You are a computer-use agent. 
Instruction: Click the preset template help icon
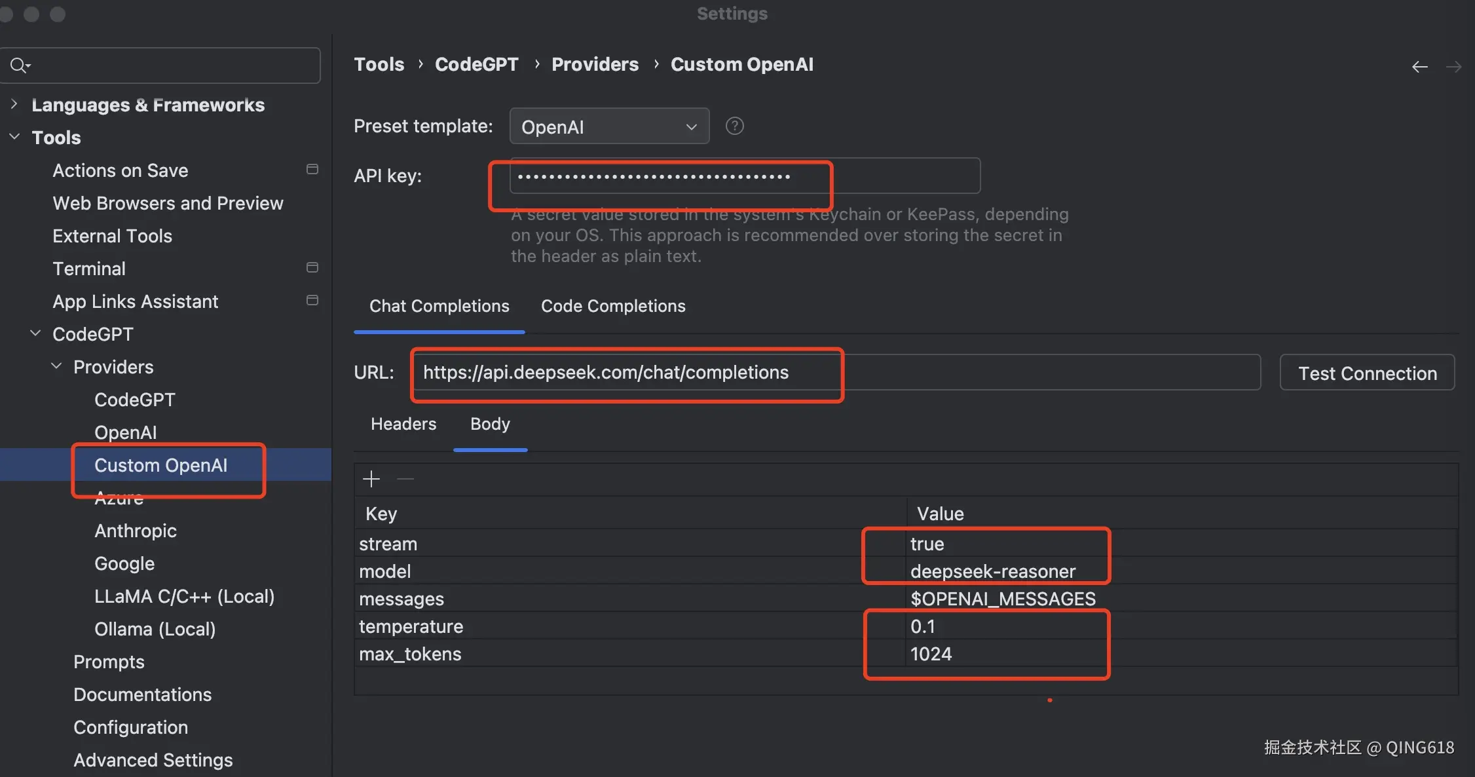point(734,126)
